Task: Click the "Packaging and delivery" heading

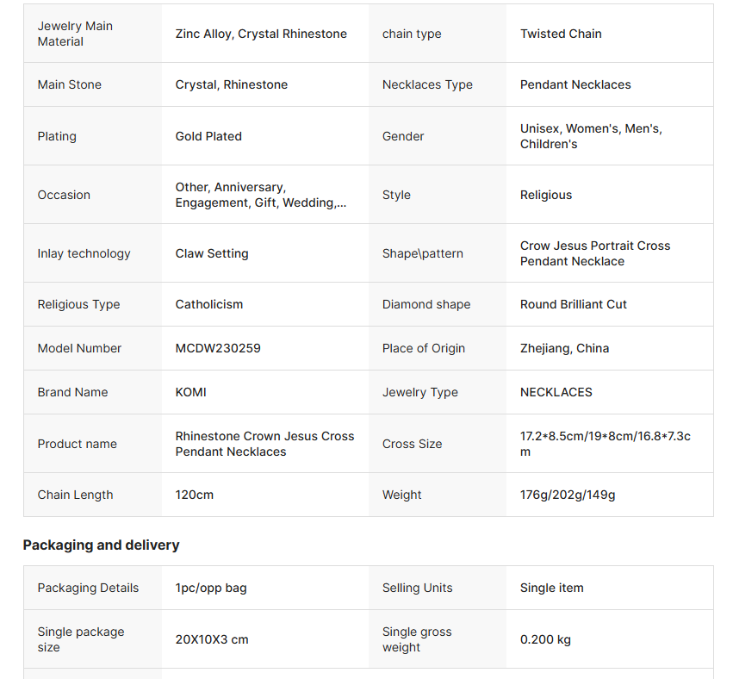Action: pyautogui.click(x=101, y=545)
